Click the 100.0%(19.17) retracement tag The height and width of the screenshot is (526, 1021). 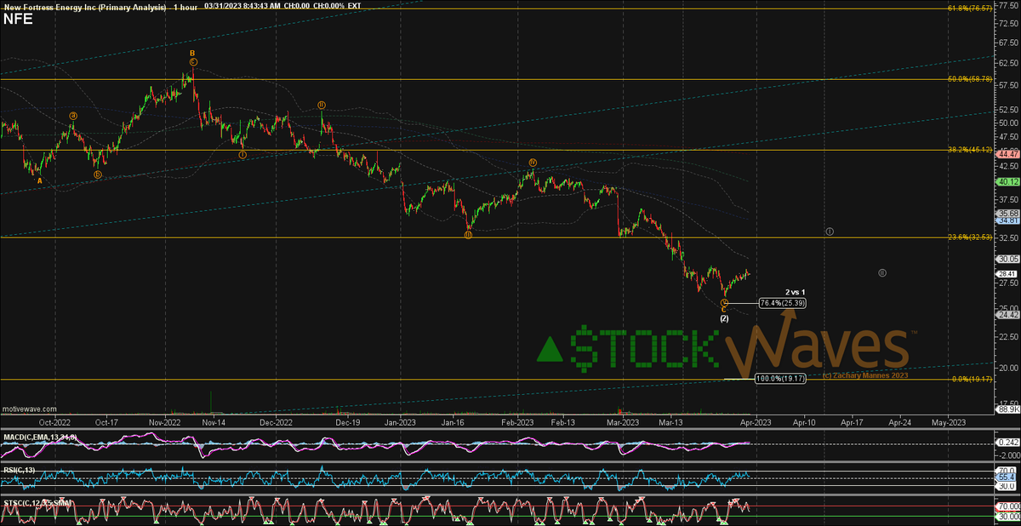click(x=780, y=377)
